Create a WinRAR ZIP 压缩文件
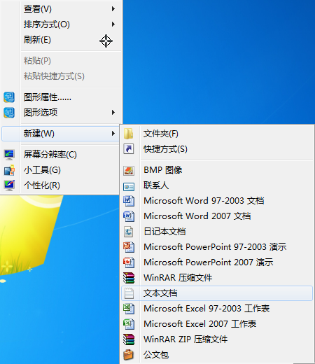The image size is (315, 364). tap(217, 339)
